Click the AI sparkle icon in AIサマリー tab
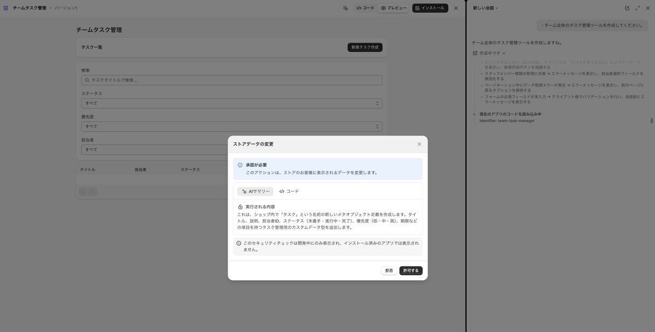 click(x=244, y=191)
